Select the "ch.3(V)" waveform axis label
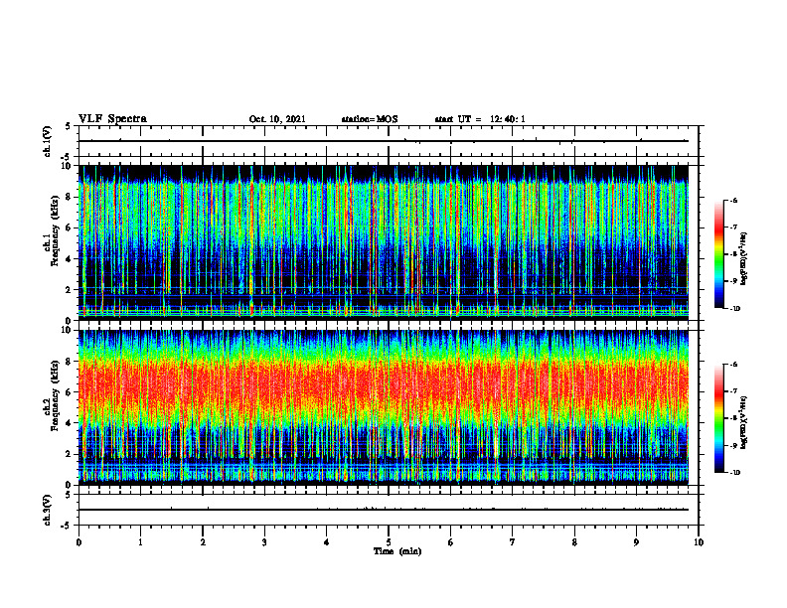The height and width of the screenshot is (608, 787). tap(48, 510)
